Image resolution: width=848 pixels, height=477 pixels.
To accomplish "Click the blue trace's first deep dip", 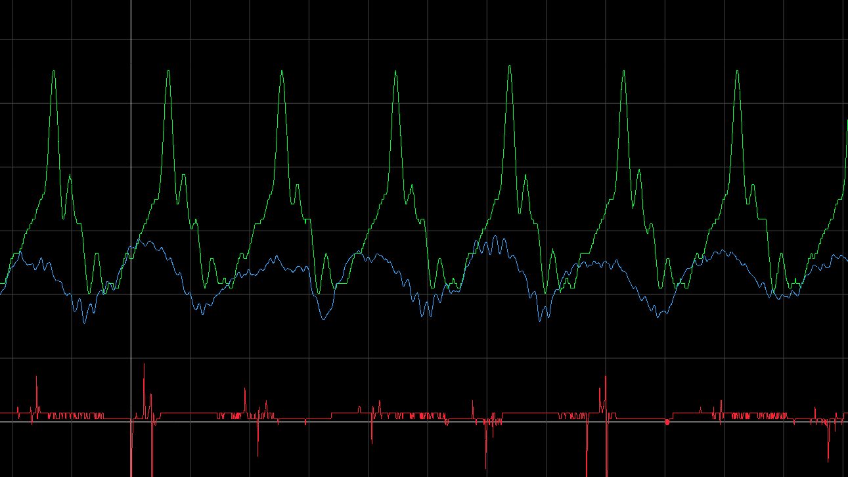I will click(x=84, y=321).
